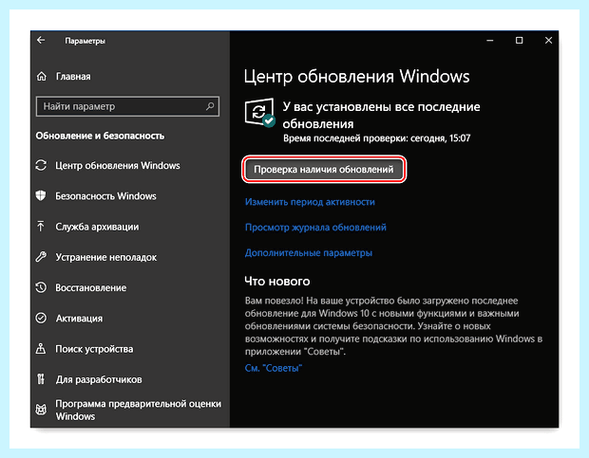The height and width of the screenshot is (458, 589).
Task: Maximize the Параметры window
Action: 519,41
